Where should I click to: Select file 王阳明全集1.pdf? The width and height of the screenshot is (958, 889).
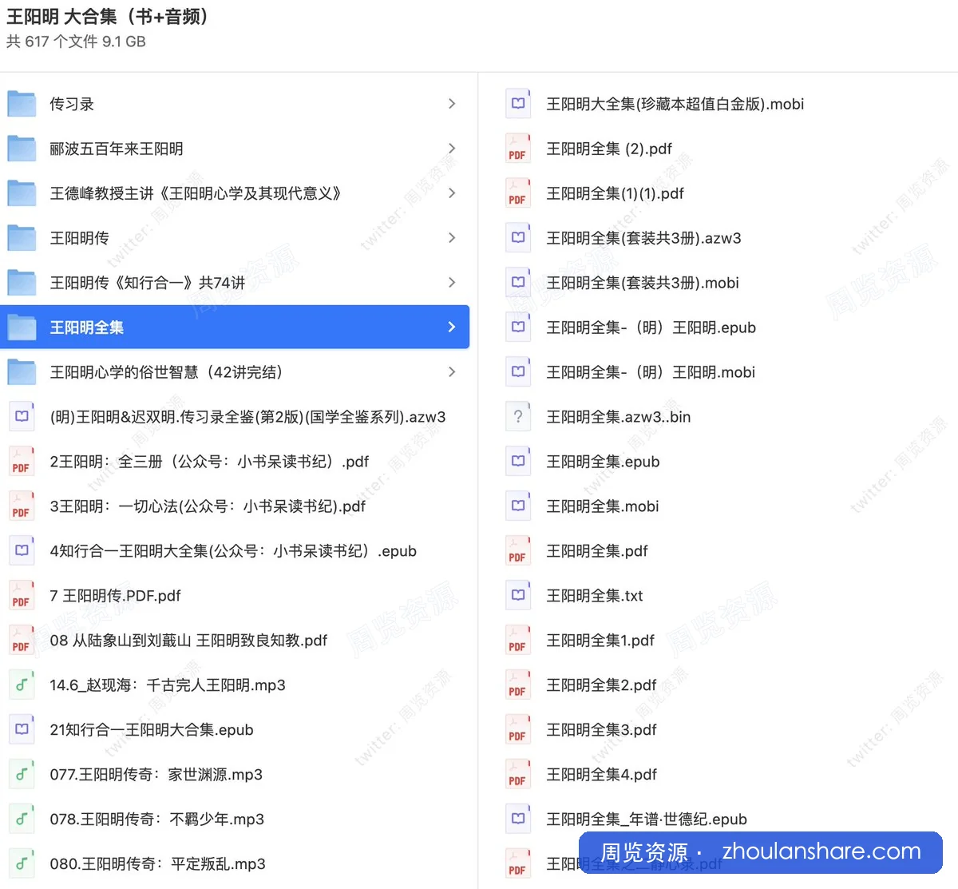coord(600,641)
